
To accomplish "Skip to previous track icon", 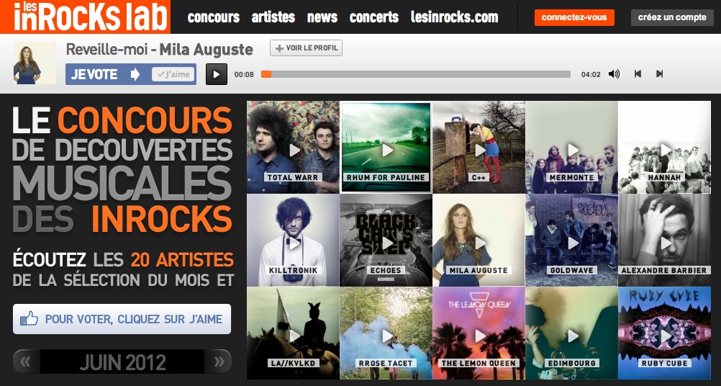I will click(638, 73).
